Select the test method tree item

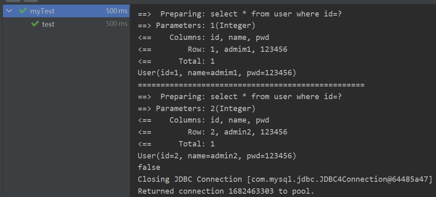[48, 24]
